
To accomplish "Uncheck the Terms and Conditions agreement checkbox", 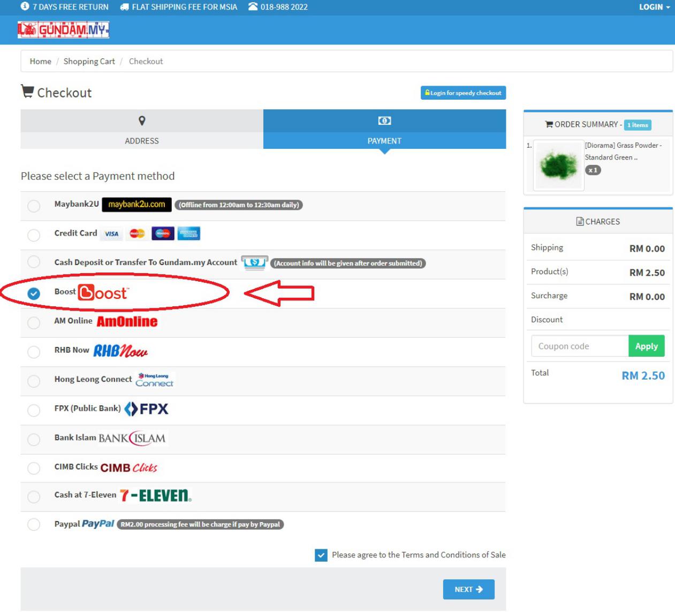I will click(x=321, y=555).
